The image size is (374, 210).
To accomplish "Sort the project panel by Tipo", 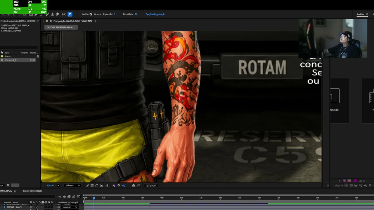I will coord(7,53).
